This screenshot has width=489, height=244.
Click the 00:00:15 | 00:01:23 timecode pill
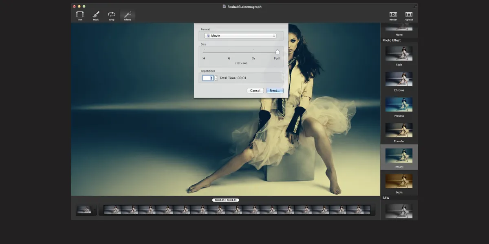[x=225, y=200]
